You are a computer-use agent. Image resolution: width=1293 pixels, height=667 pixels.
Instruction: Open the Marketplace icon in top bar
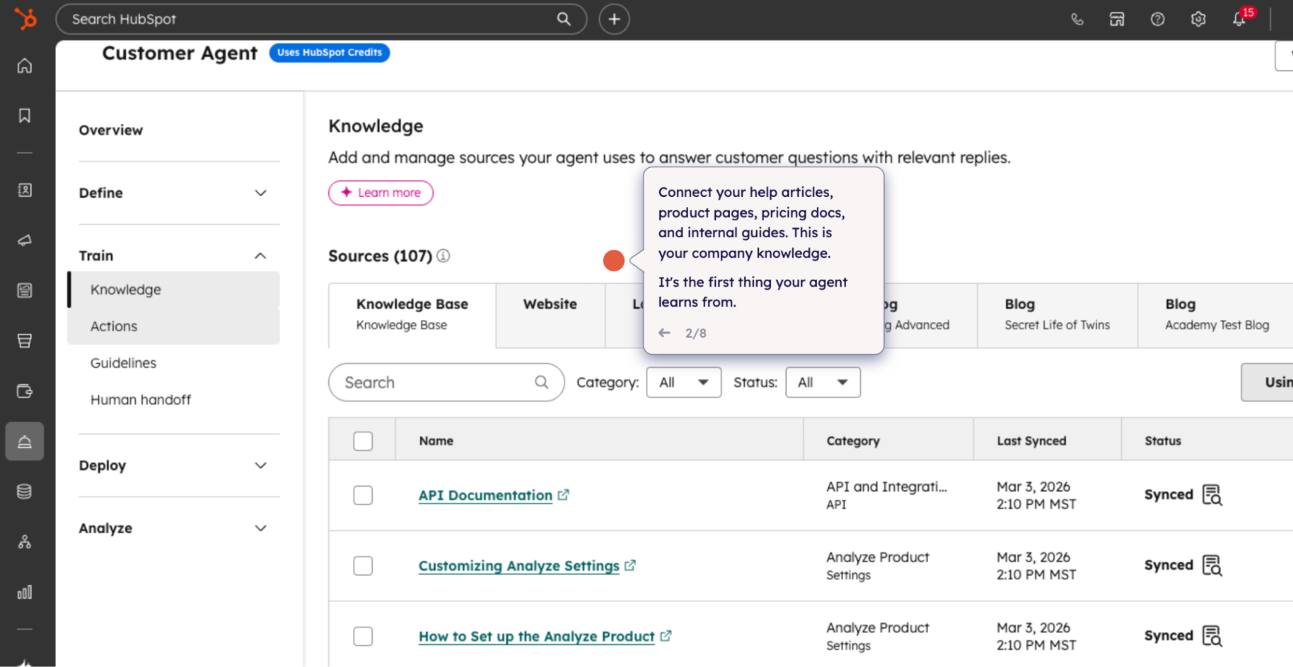click(1117, 20)
